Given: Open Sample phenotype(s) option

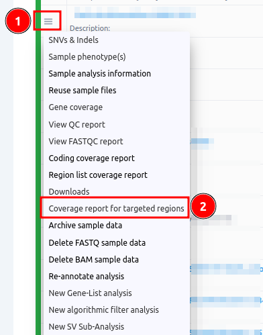Looking at the screenshot, I should 87,57.
